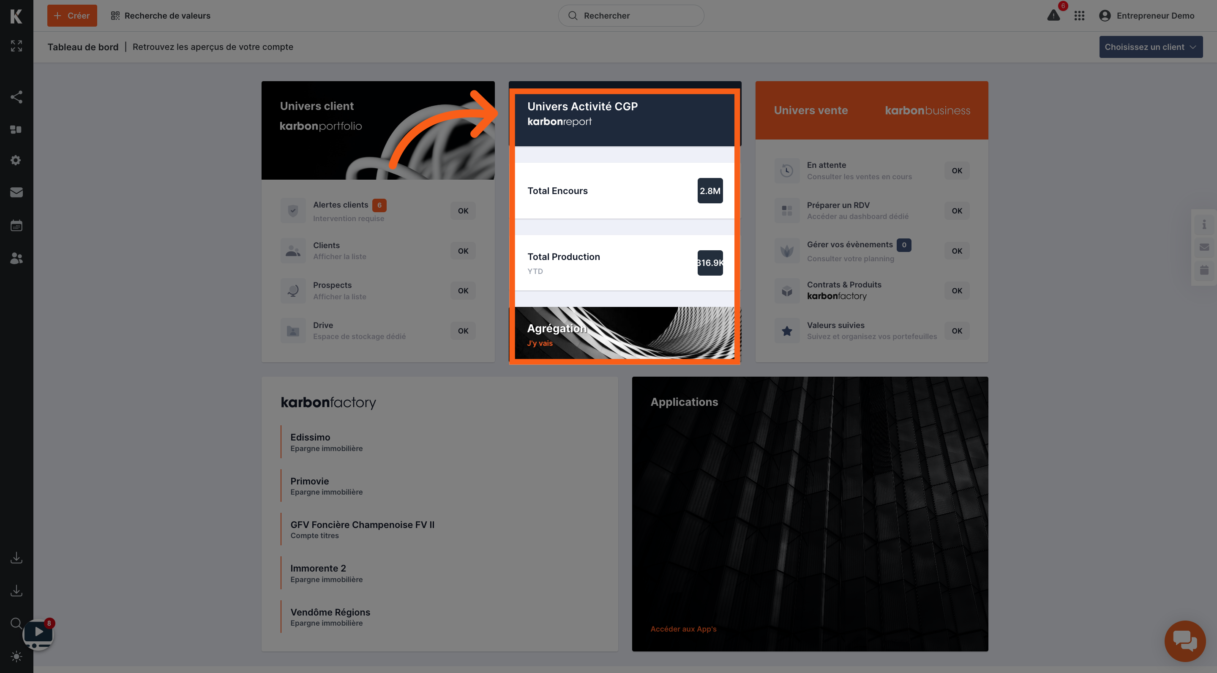Open the Univers vente karbonbusiness banner
1217x673 pixels.
click(872, 110)
